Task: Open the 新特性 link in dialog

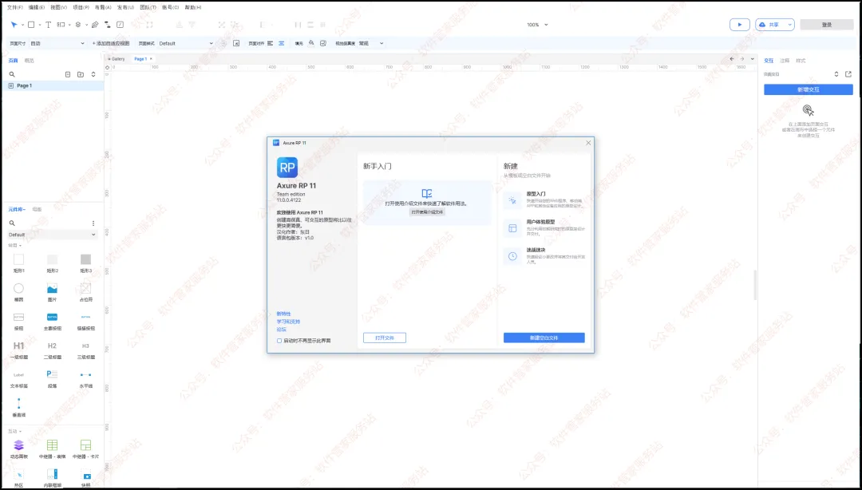Action: [x=283, y=314]
